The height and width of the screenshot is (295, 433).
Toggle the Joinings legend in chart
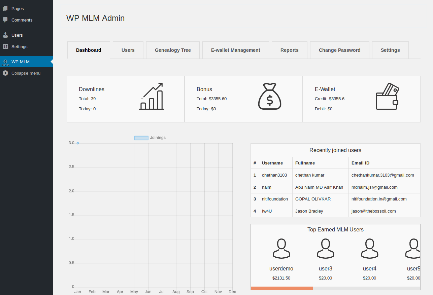[x=150, y=138]
